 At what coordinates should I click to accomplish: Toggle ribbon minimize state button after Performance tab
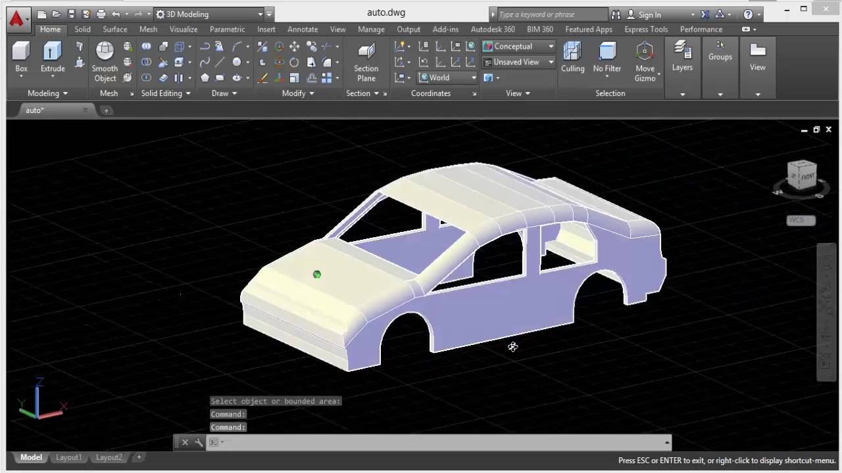pos(745,29)
